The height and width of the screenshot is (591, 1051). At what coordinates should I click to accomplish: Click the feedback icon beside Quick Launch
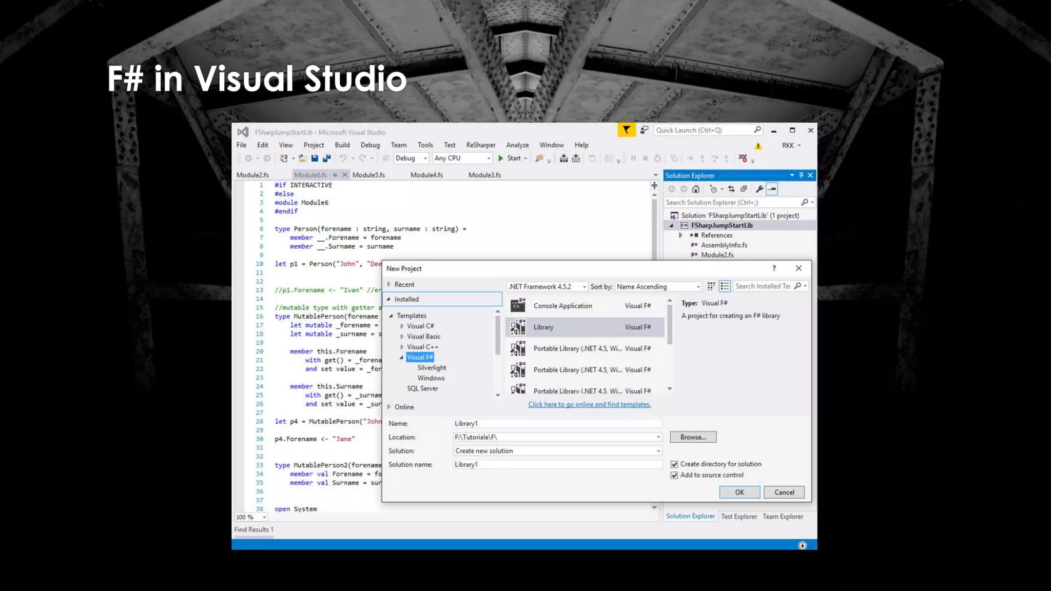tap(644, 130)
